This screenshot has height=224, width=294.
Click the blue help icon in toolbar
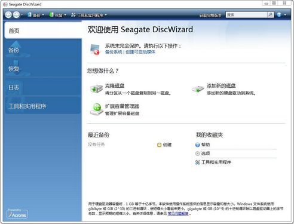click(x=279, y=15)
